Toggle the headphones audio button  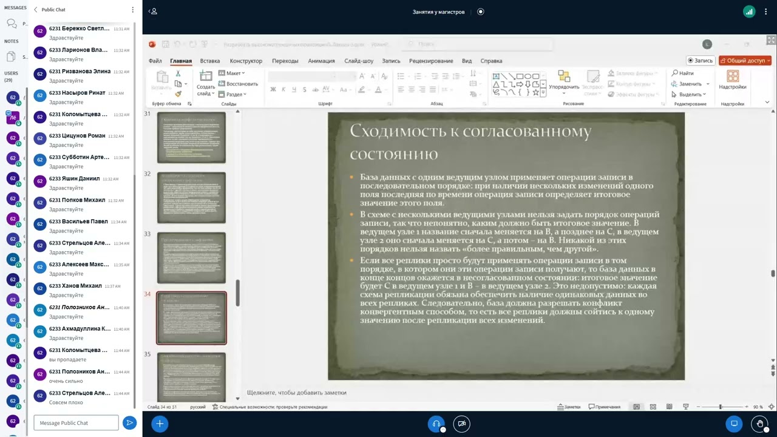coord(436,424)
